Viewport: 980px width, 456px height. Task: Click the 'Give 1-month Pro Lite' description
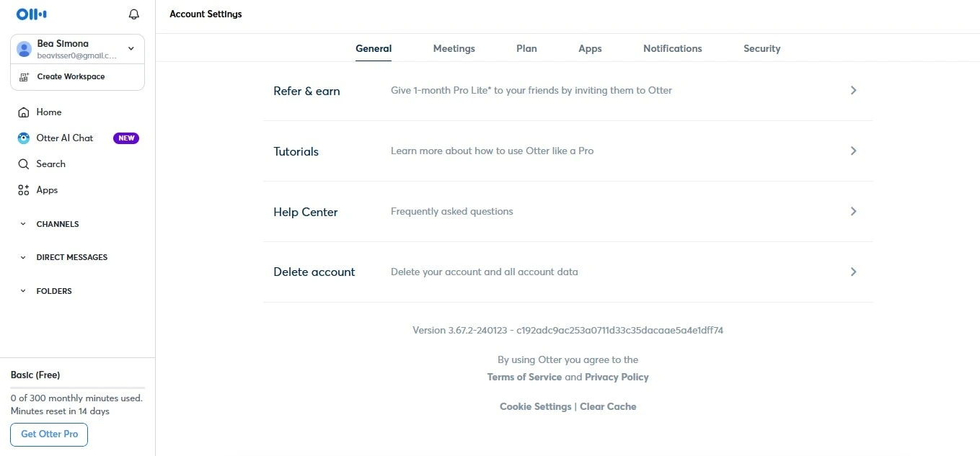[x=531, y=91]
